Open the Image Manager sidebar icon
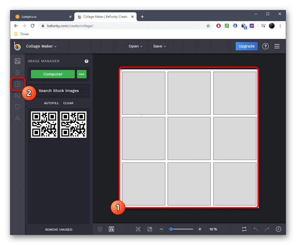 pos(17,61)
